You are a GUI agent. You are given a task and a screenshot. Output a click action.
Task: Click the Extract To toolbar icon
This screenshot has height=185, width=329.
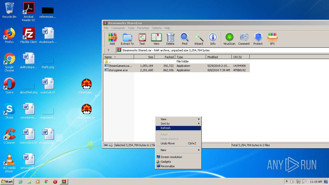point(127,39)
